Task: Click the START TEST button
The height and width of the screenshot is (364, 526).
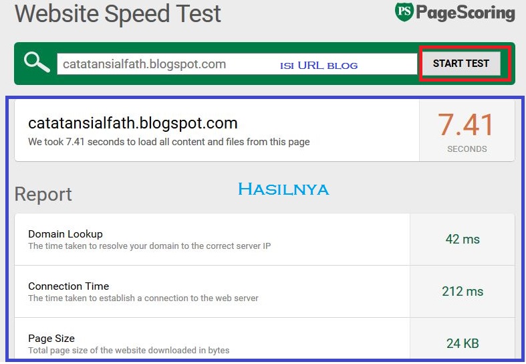Action: pos(461,64)
